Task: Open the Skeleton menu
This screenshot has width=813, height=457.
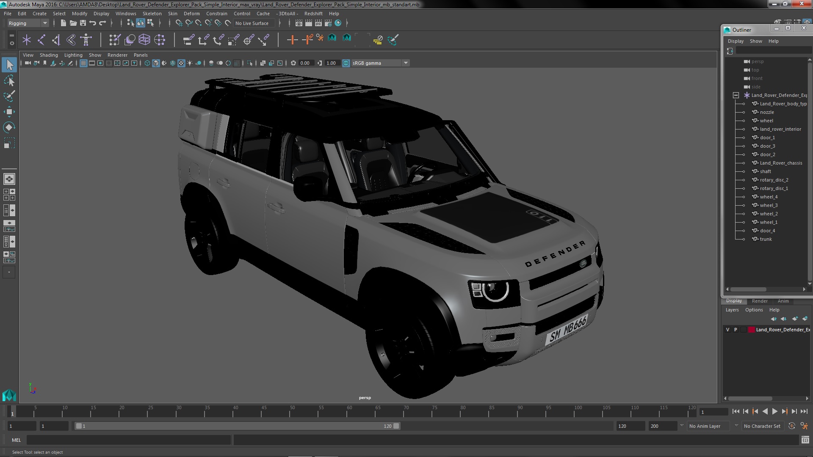Action: click(x=152, y=14)
